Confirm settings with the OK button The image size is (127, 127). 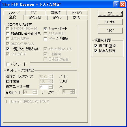pyautogui.click(x=110, y=14)
